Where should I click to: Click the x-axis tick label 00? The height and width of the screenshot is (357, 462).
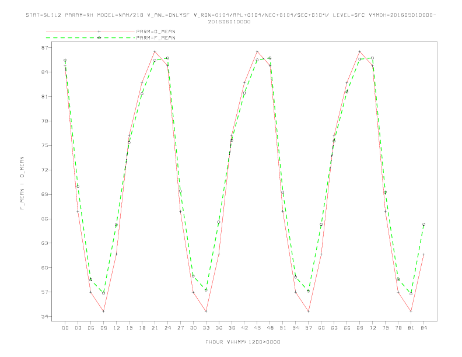click(x=65, y=328)
